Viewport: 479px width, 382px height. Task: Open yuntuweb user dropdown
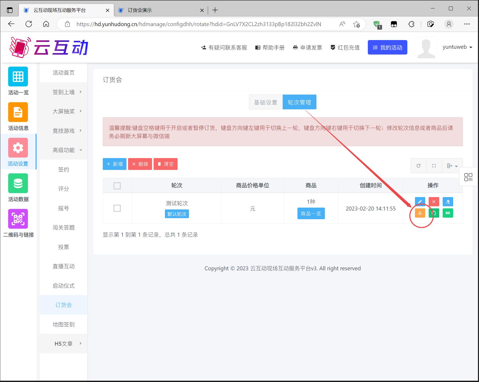457,47
